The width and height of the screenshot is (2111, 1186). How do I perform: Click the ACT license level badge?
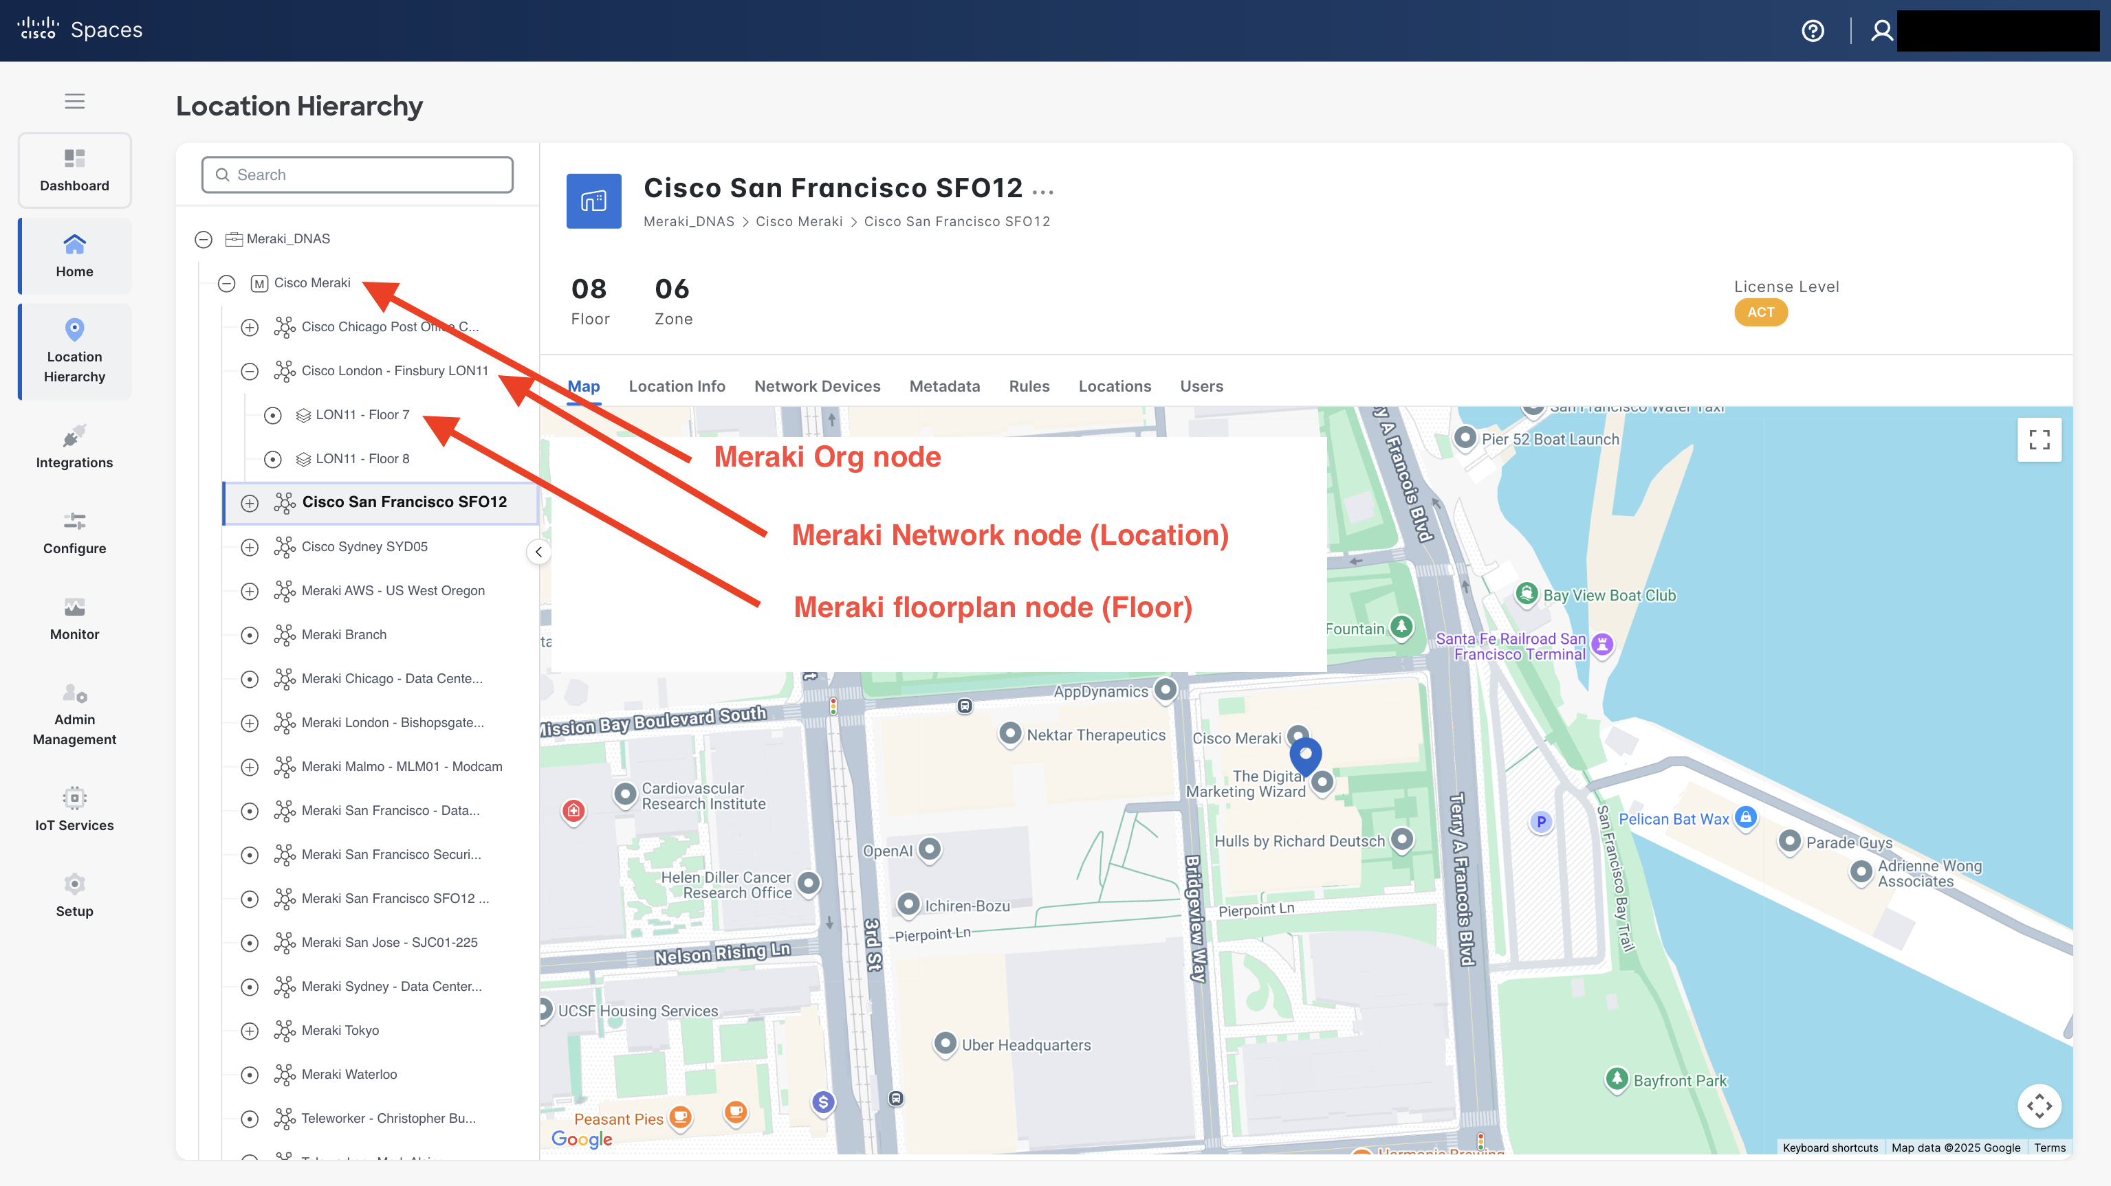(x=1760, y=312)
